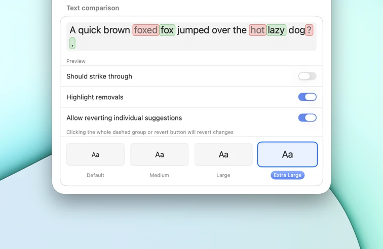This screenshot has width=383, height=249.
Task: Click the 'Medium' size label
Action: (159, 175)
